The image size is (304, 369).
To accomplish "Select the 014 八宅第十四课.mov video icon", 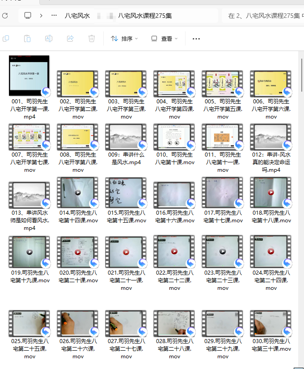I will 78,192.
